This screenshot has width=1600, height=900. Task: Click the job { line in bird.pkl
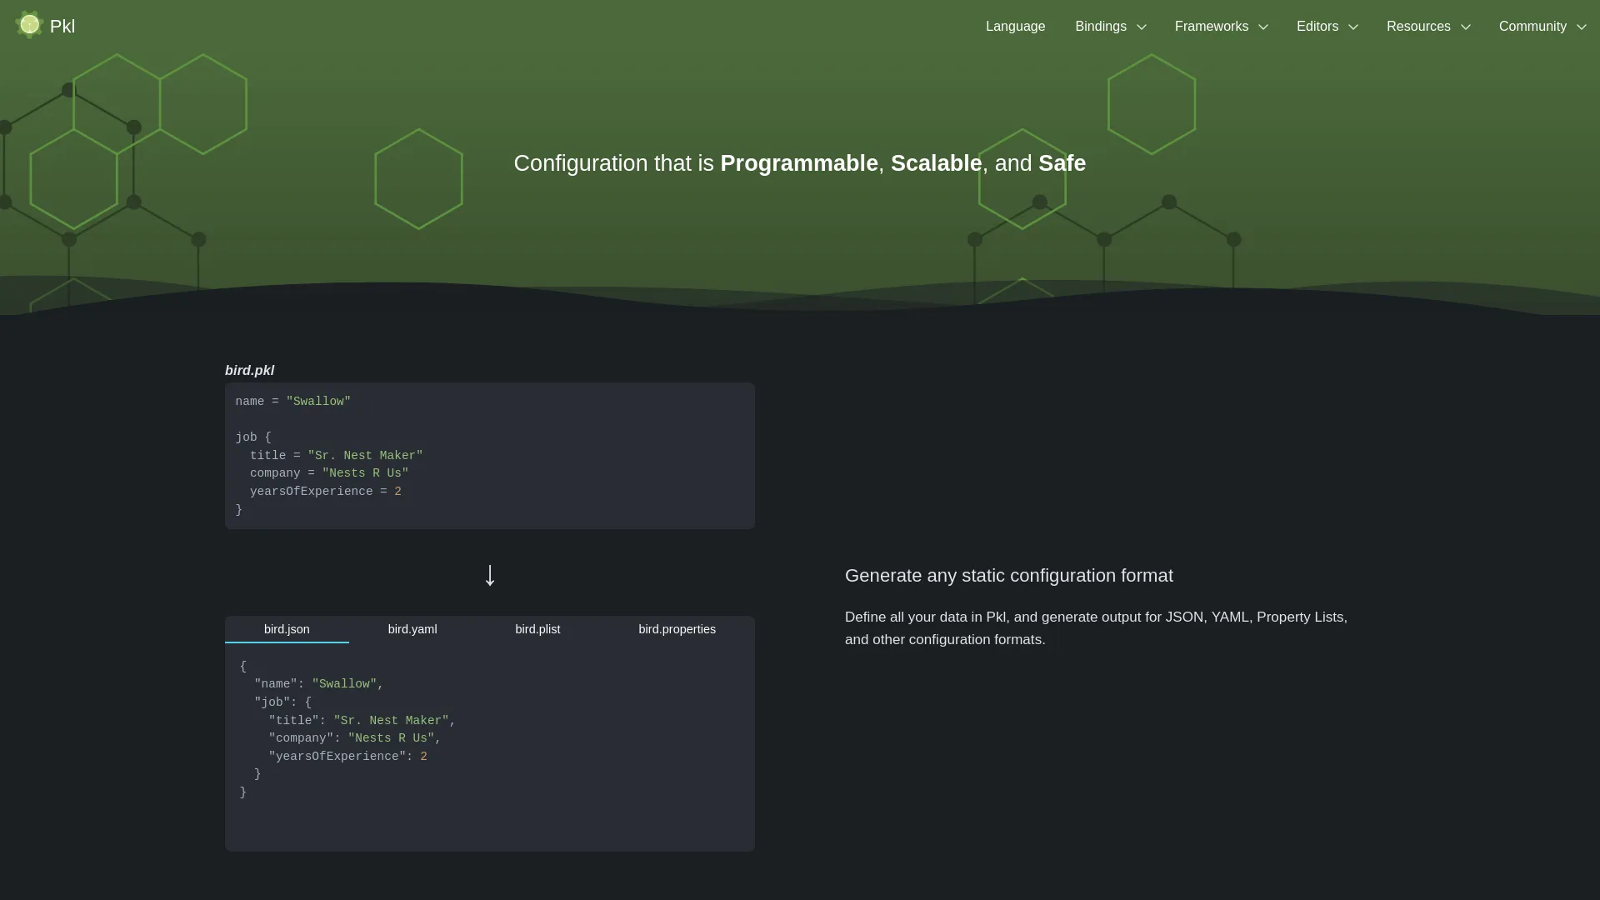[x=253, y=437]
